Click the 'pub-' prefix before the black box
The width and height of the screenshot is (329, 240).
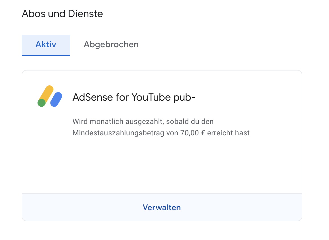[184, 98]
